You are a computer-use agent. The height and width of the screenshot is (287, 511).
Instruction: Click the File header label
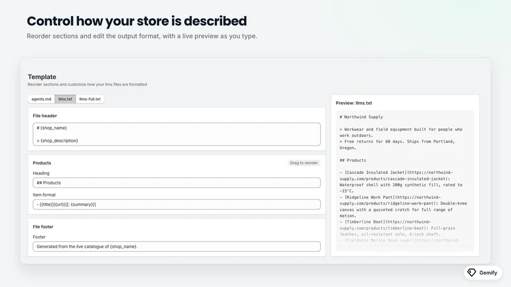(45, 116)
